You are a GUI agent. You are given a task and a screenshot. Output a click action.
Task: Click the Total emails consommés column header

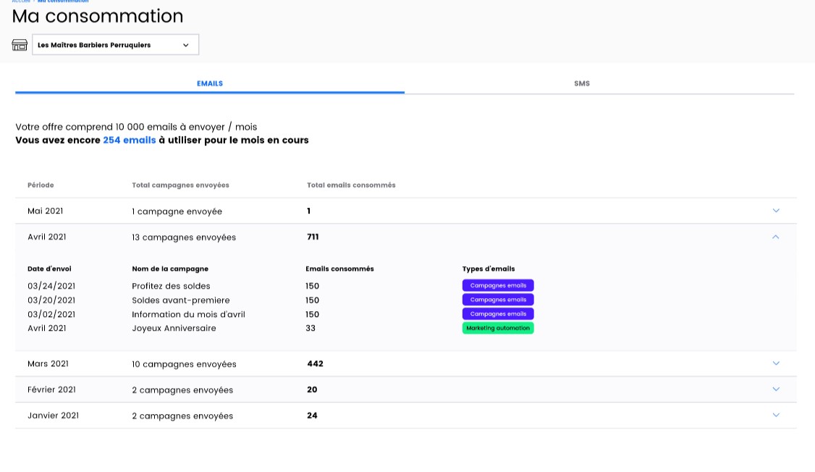(x=351, y=185)
